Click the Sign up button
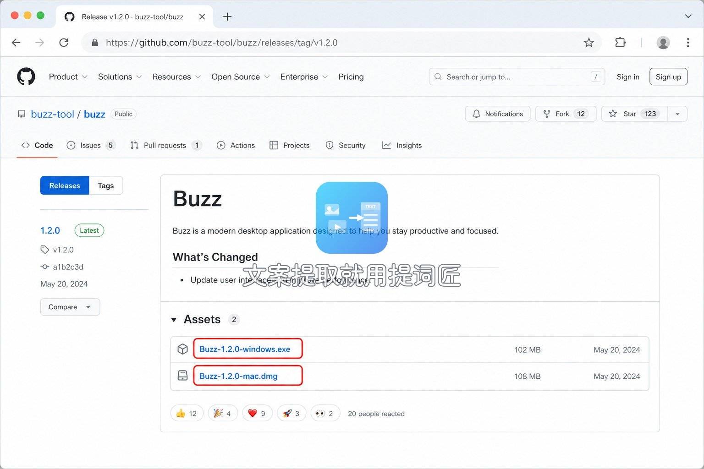Image resolution: width=704 pixels, height=469 pixels. [x=668, y=77]
